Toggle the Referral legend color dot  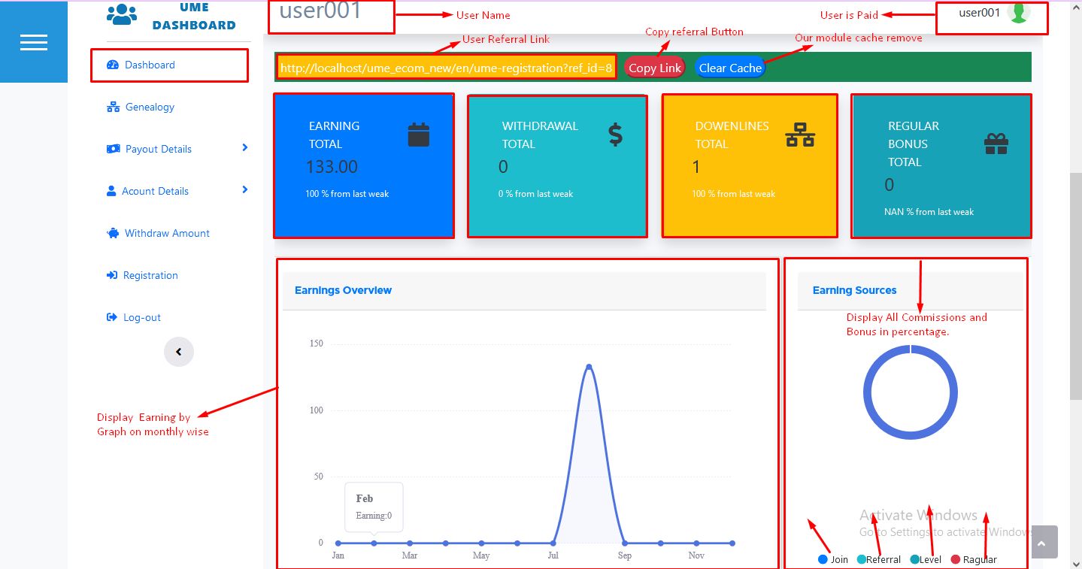861,559
